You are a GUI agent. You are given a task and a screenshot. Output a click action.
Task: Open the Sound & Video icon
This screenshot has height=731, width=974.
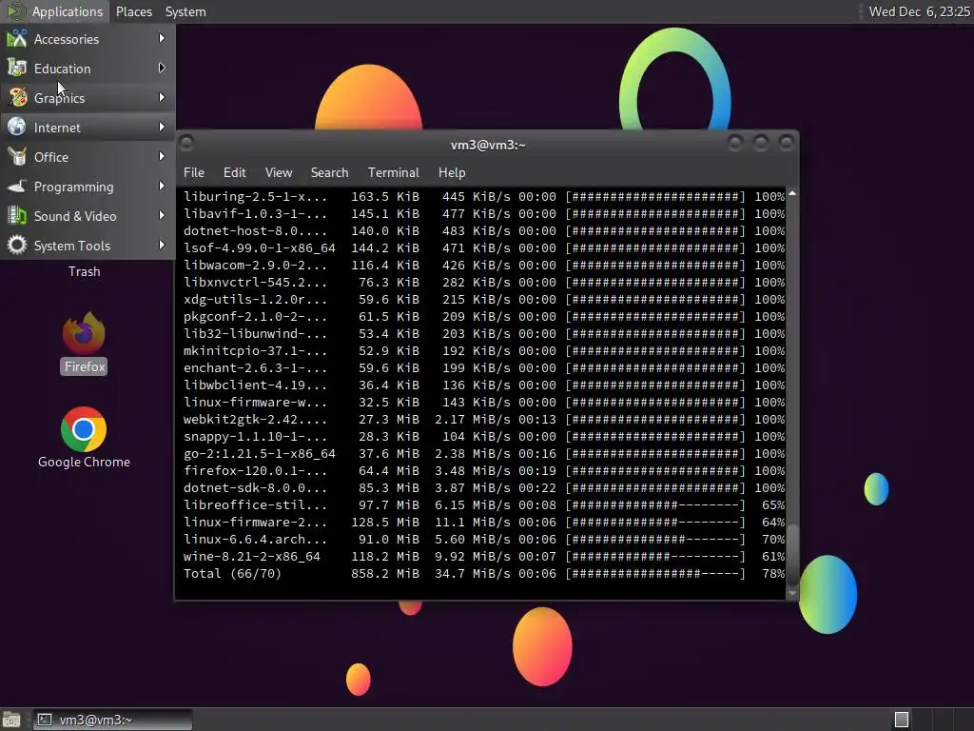coord(17,216)
